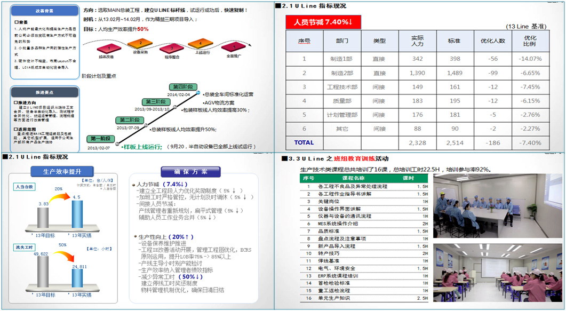This screenshot has width=566, height=311.
Task: Select the 程序整合 diamond step 3
Action: (x=172, y=49)
